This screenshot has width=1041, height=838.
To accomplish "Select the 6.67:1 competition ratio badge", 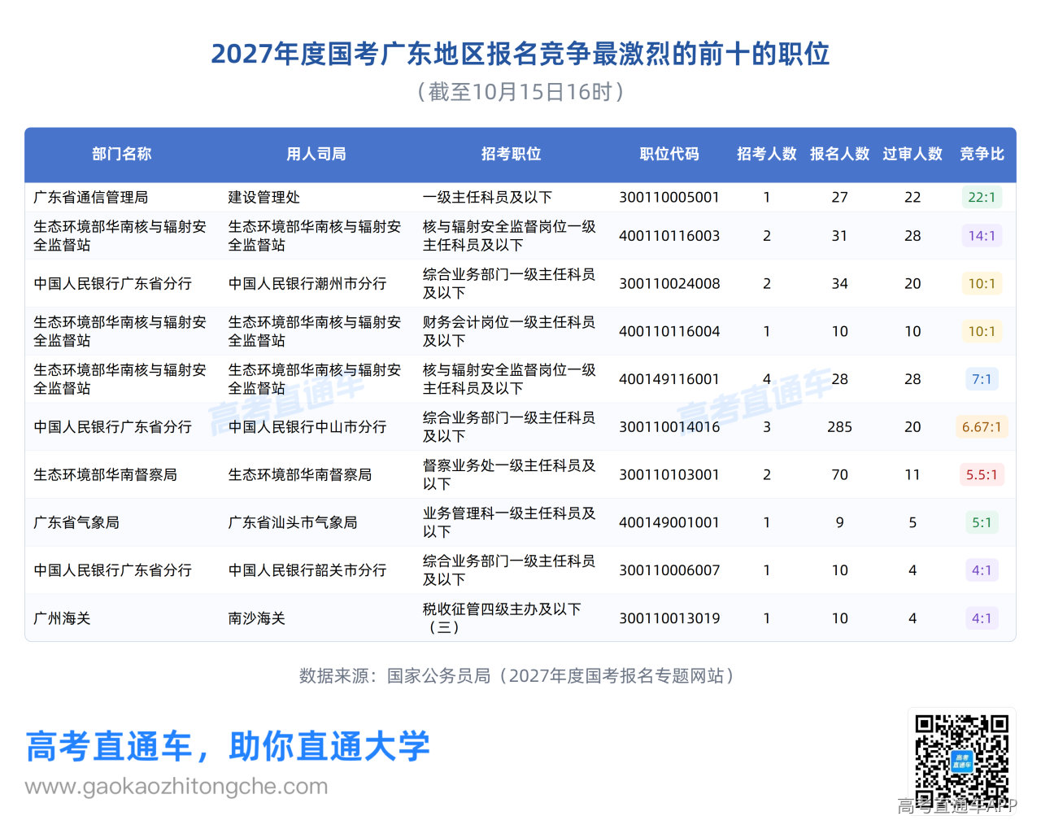I will click(982, 427).
